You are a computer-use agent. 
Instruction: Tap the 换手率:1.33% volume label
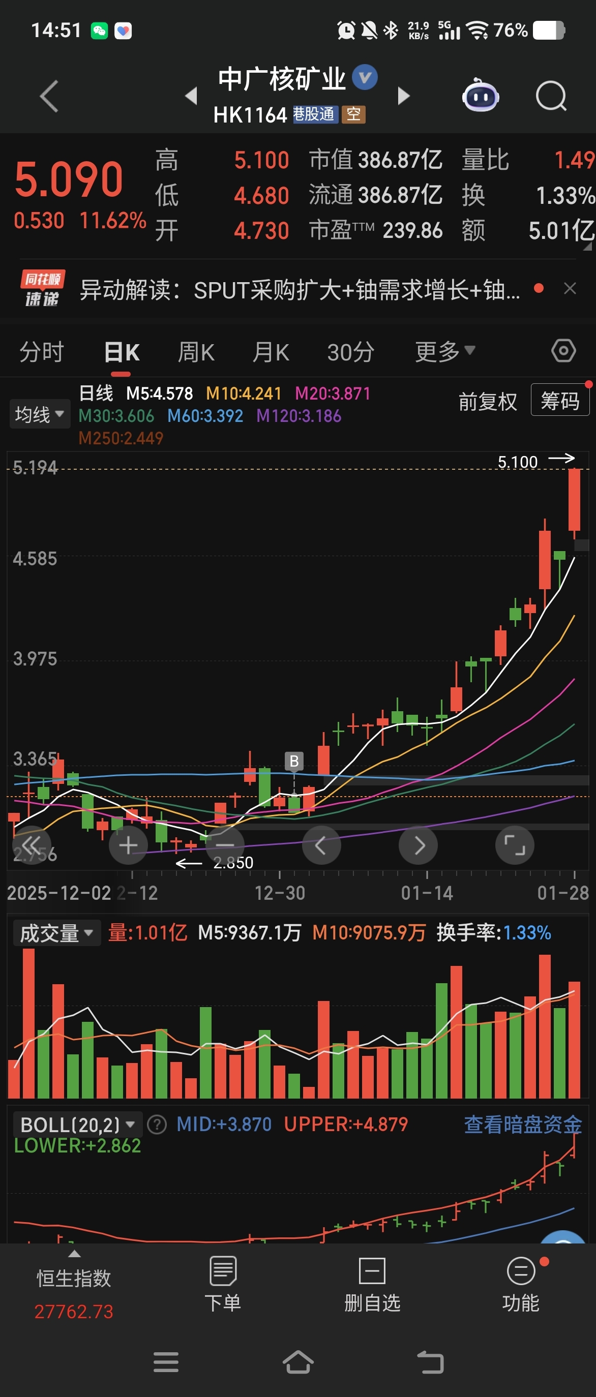pos(493,933)
